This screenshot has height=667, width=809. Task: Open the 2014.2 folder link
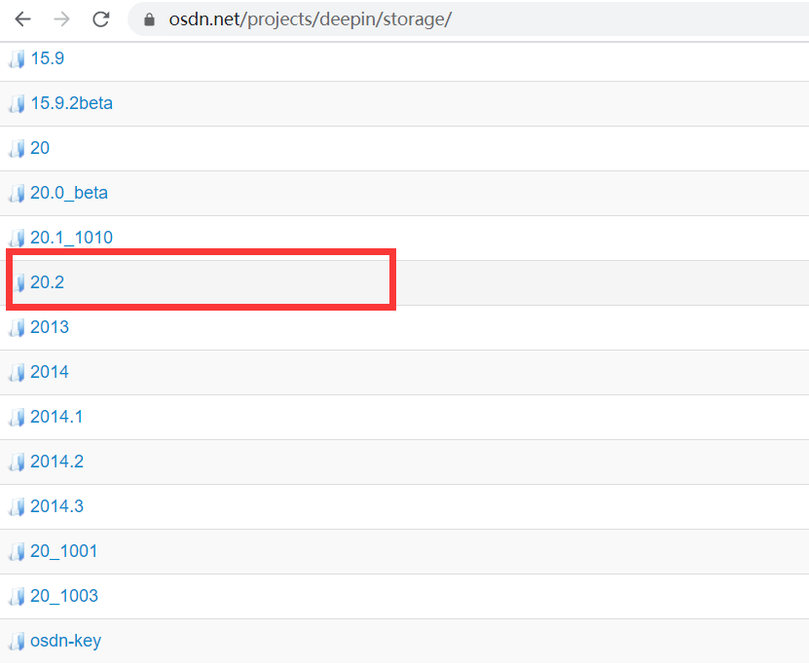click(x=56, y=462)
